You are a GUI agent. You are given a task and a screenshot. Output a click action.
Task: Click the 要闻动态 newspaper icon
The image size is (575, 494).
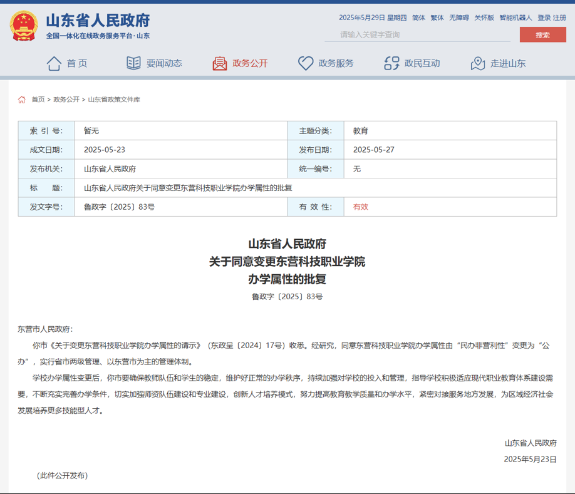point(133,63)
